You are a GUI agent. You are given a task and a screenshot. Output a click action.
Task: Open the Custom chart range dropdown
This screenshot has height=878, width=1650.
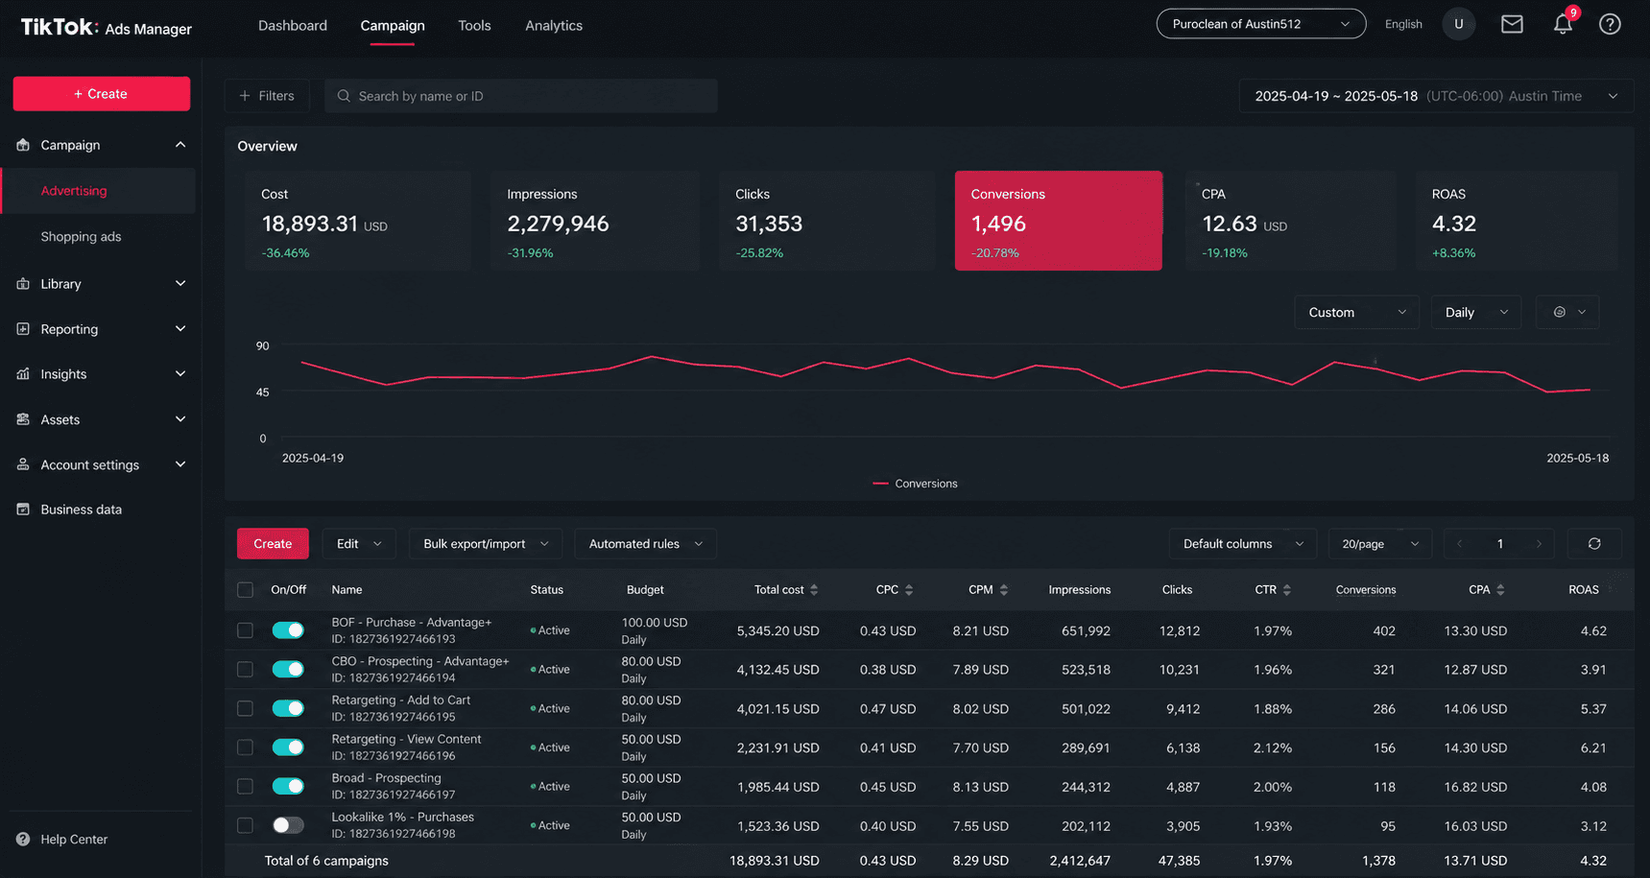click(x=1356, y=313)
